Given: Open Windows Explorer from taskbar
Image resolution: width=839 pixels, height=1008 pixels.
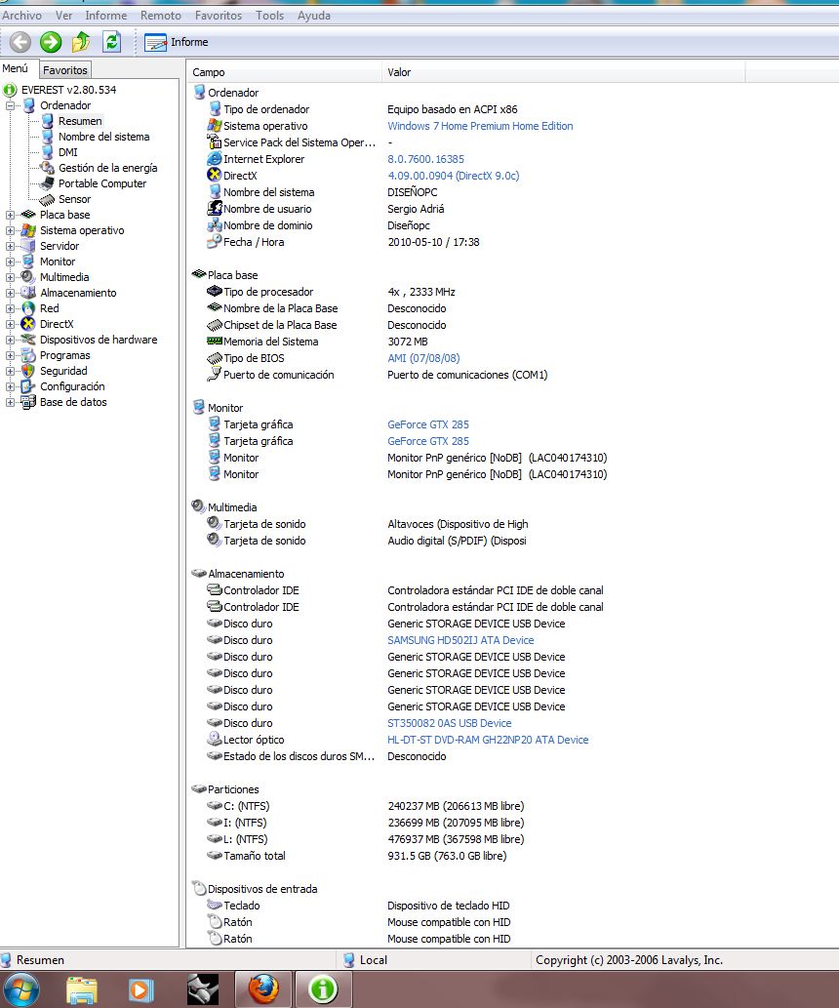Looking at the screenshot, I should (x=82, y=990).
